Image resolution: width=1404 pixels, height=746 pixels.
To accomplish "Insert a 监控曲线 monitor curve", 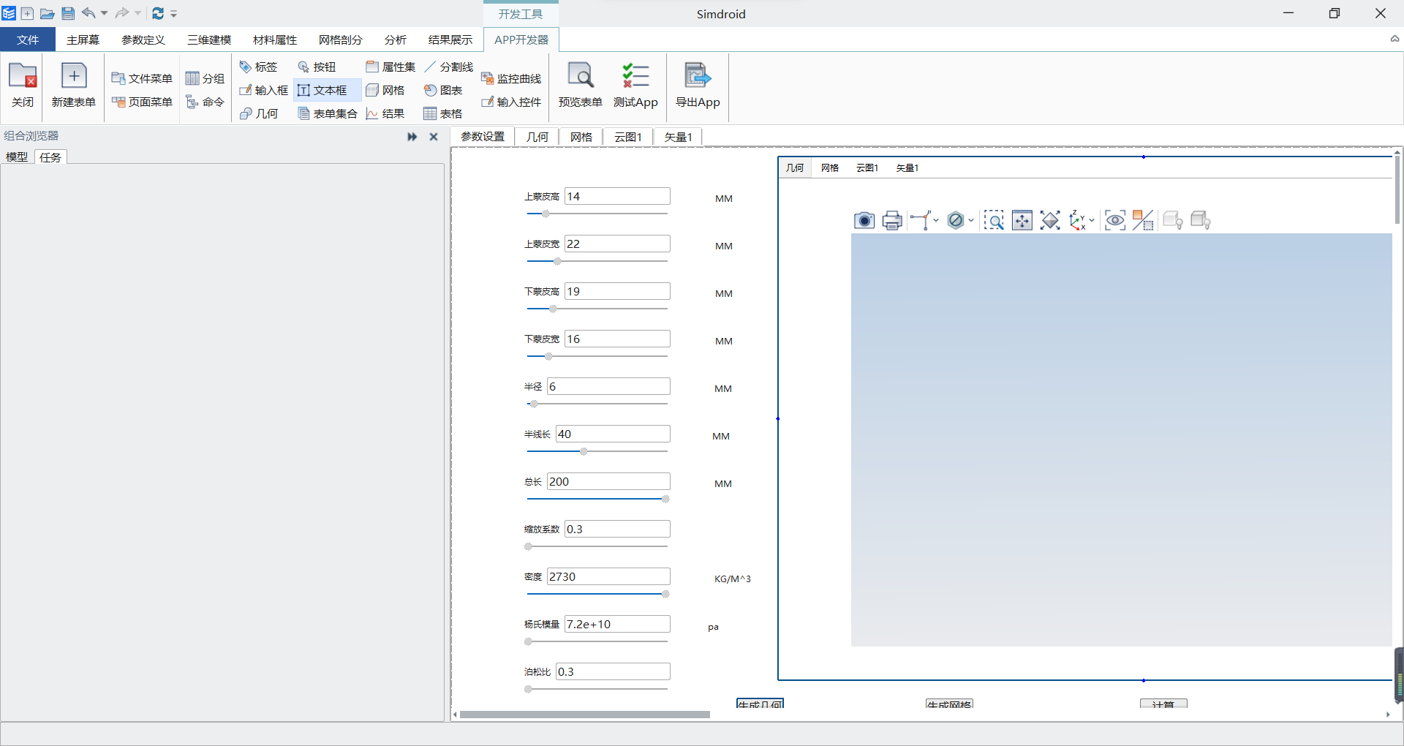I will (511, 78).
